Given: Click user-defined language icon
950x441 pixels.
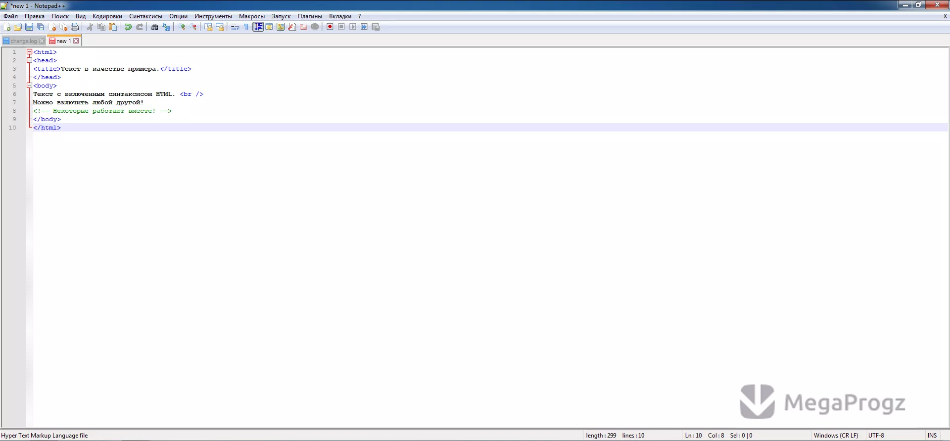Looking at the screenshot, I should point(269,27).
